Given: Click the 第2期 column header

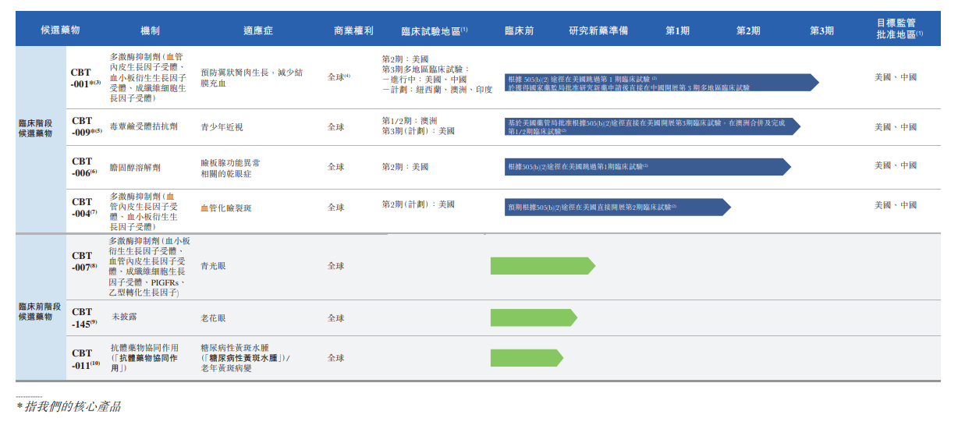Looking at the screenshot, I should [748, 30].
